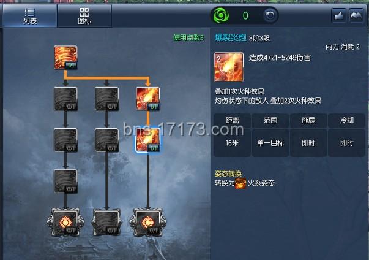Click the green swirl skill point icon
The height and width of the screenshot is (260, 369).
tap(221, 15)
